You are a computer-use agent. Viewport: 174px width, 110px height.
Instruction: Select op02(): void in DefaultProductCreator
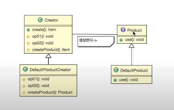pyautogui.click(x=39, y=86)
